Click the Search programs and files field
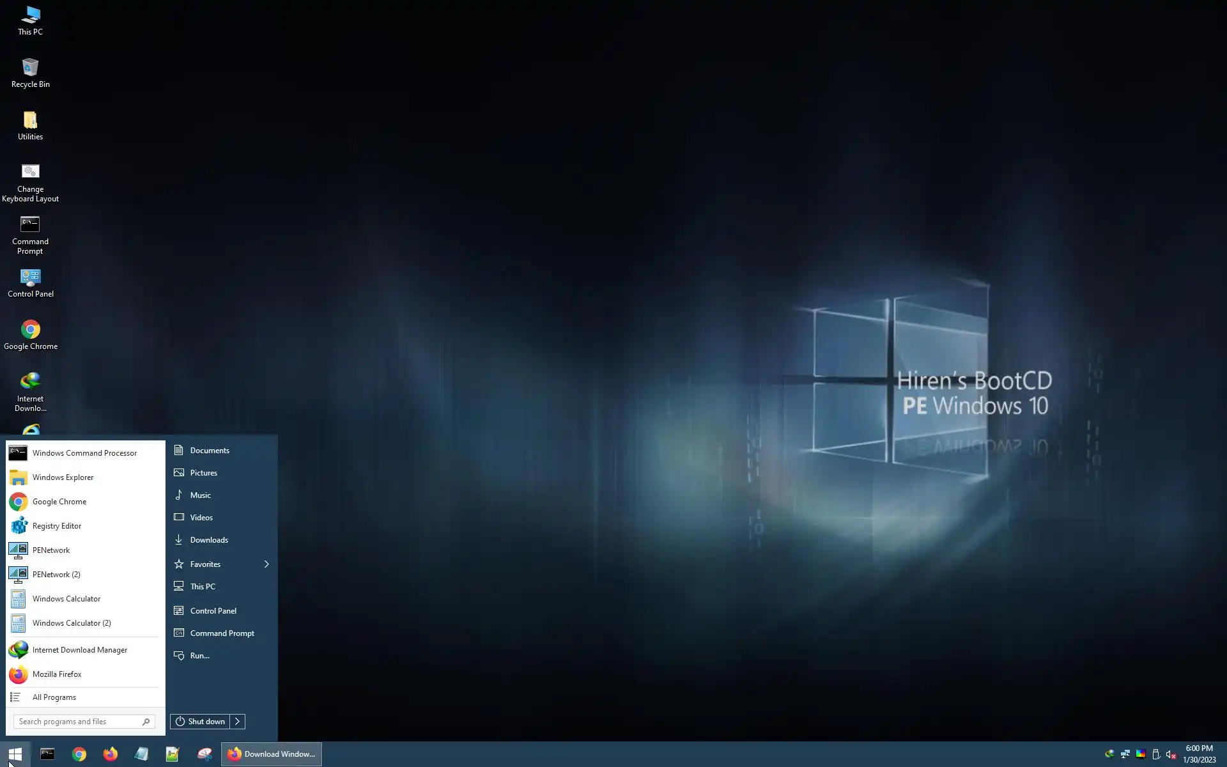 point(77,722)
